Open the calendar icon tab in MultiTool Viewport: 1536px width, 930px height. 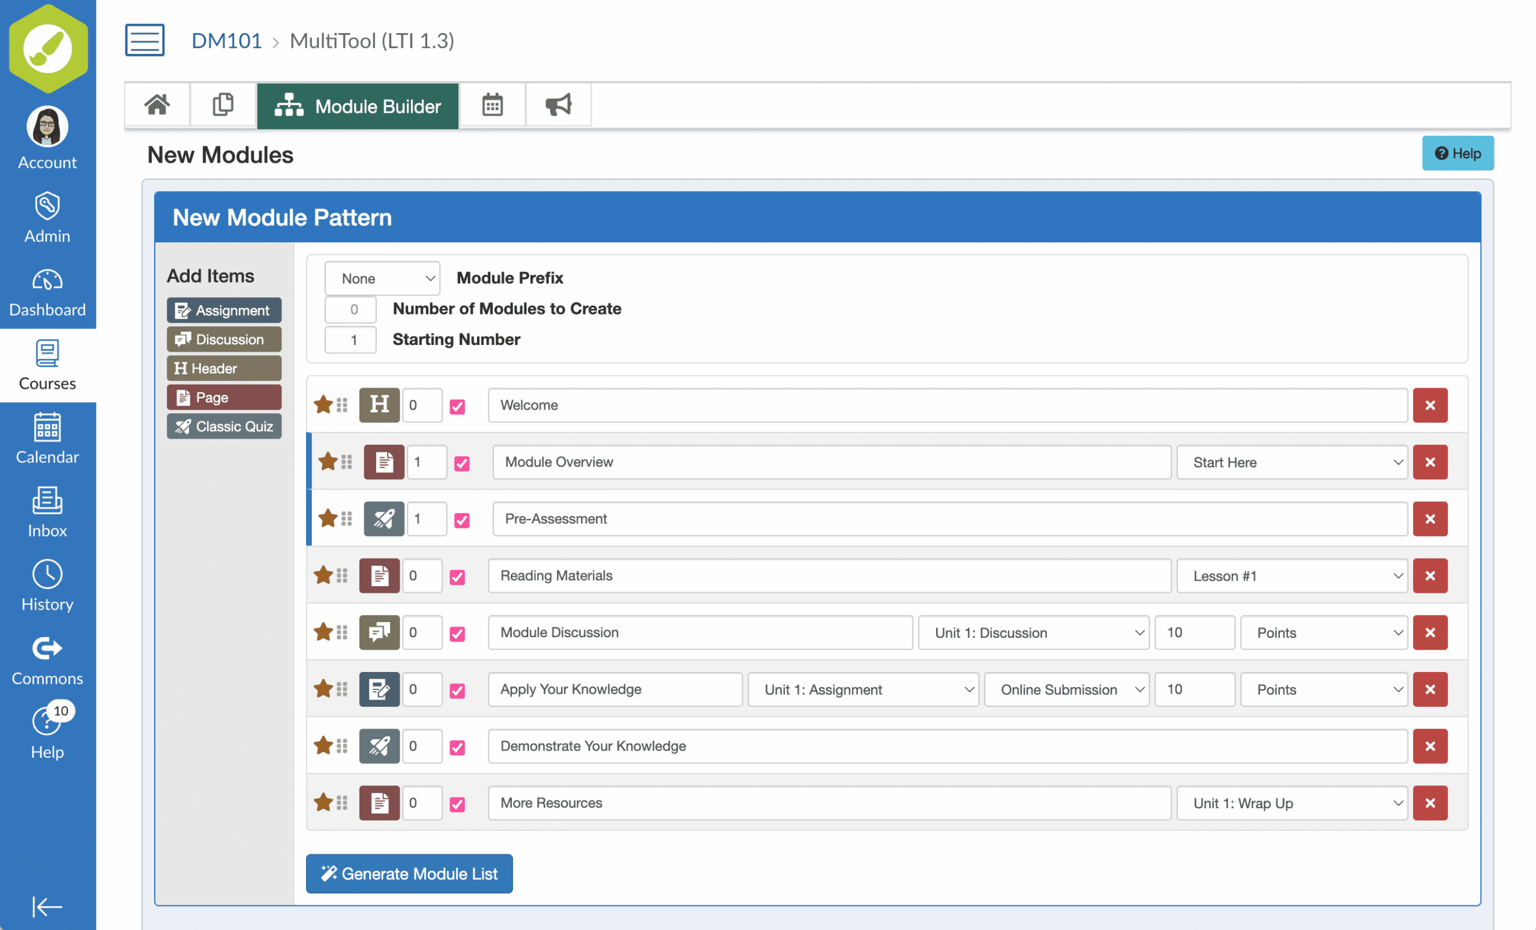492,105
